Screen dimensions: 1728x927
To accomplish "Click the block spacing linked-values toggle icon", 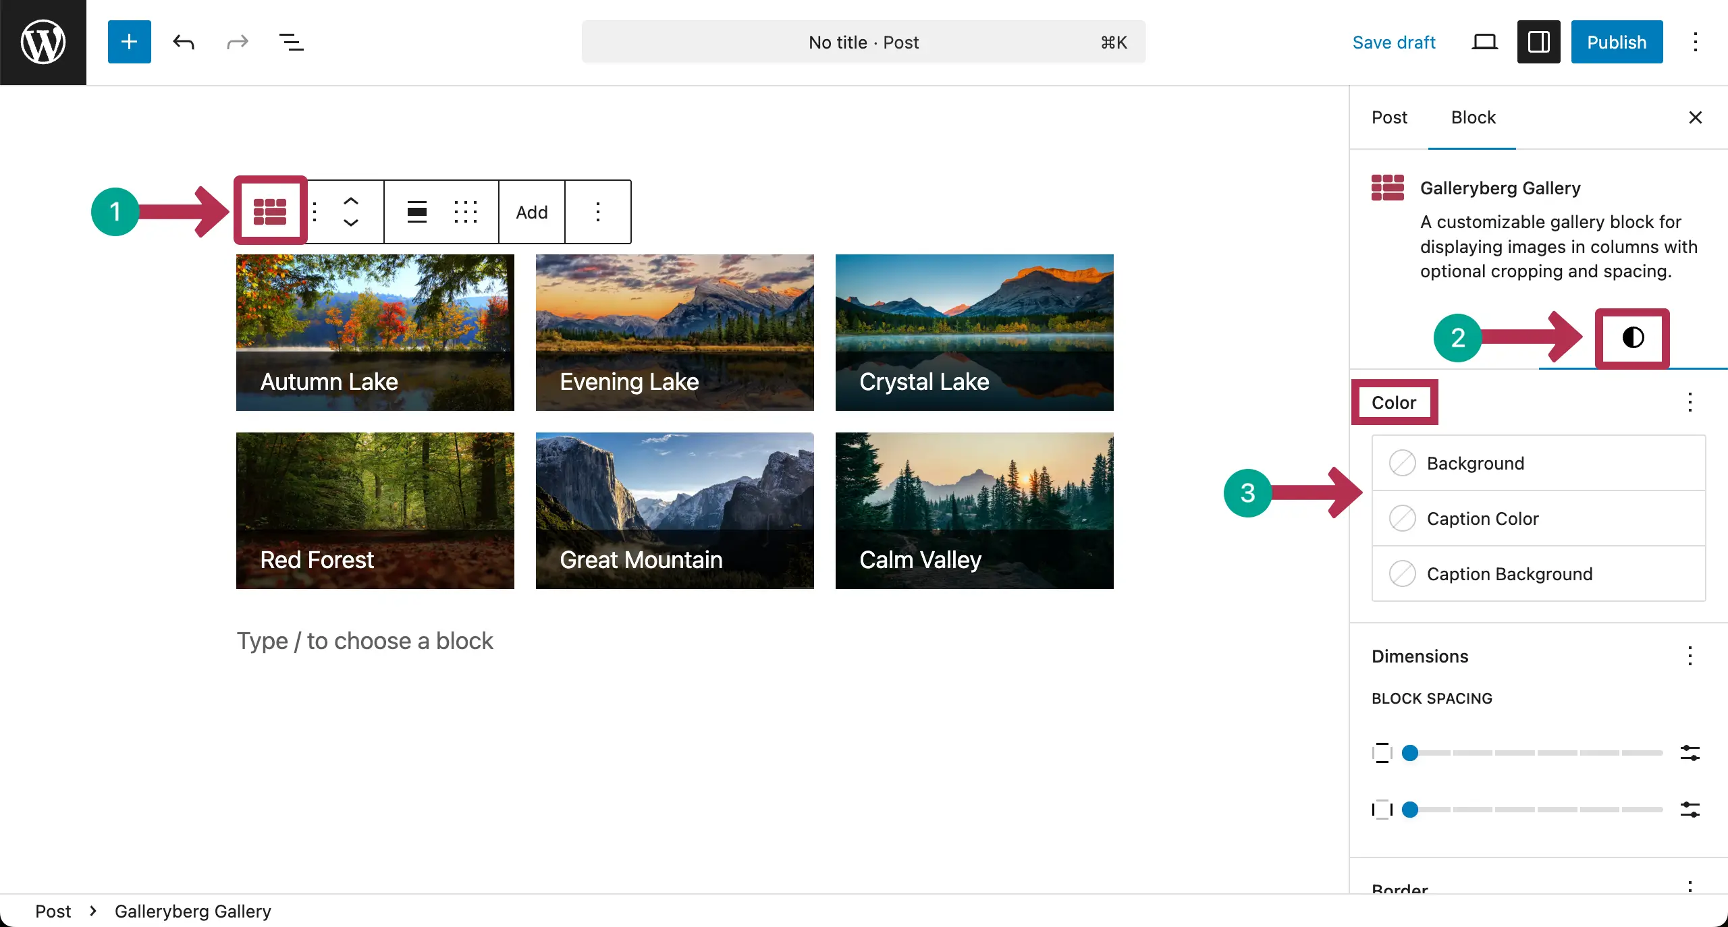I will (x=1382, y=754).
